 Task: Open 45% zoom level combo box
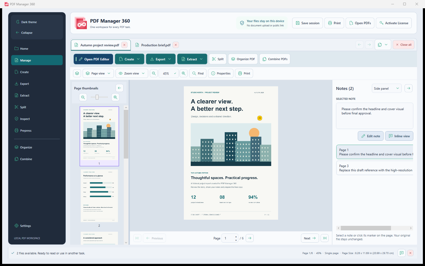pyautogui.click(x=169, y=73)
